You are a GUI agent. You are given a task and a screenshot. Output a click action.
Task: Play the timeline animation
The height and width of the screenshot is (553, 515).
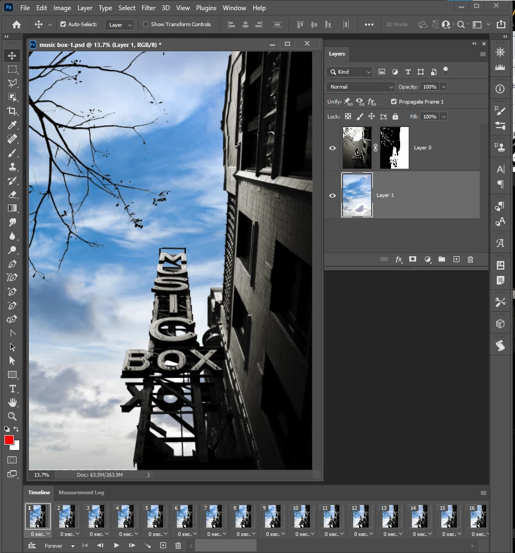click(x=116, y=545)
